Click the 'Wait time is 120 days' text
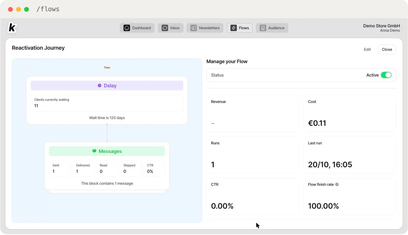The height and width of the screenshot is (235, 408). point(107,118)
